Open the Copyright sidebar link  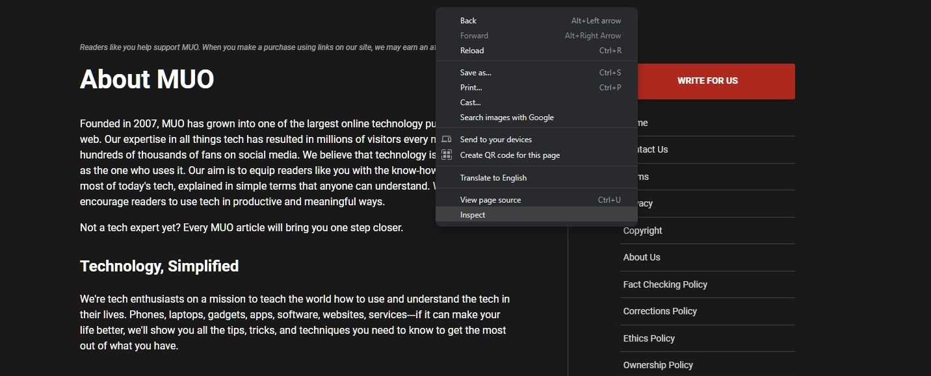(642, 231)
